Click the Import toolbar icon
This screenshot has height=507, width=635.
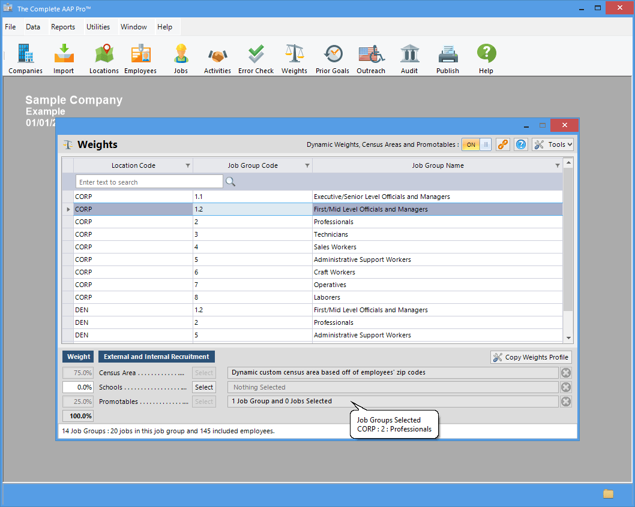click(x=64, y=59)
